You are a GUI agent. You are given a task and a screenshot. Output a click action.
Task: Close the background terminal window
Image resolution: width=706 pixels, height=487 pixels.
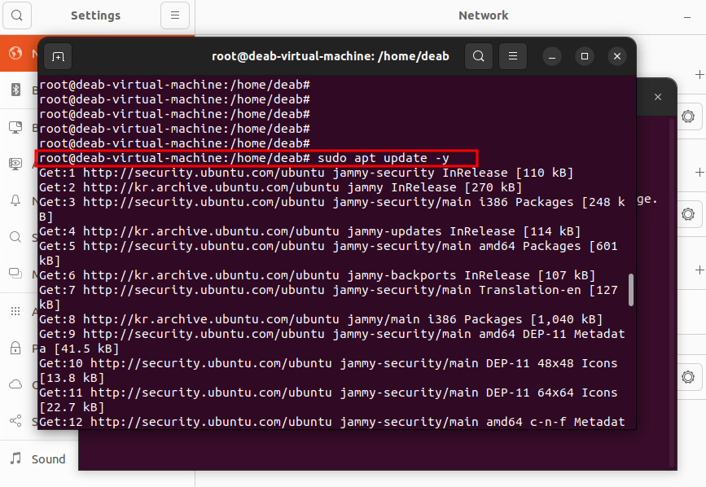[x=658, y=97]
